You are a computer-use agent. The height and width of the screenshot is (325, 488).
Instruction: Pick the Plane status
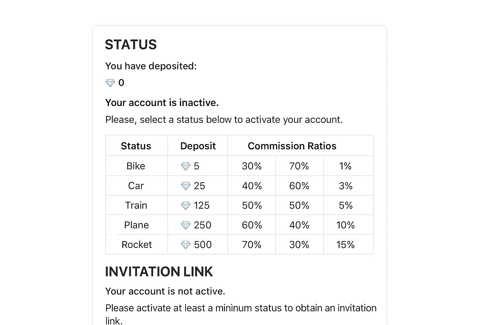(x=136, y=225)
